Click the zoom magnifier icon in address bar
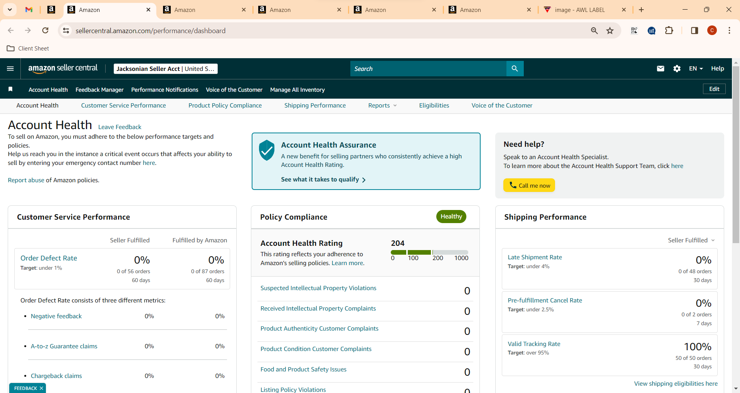 (x=594, y=30)
